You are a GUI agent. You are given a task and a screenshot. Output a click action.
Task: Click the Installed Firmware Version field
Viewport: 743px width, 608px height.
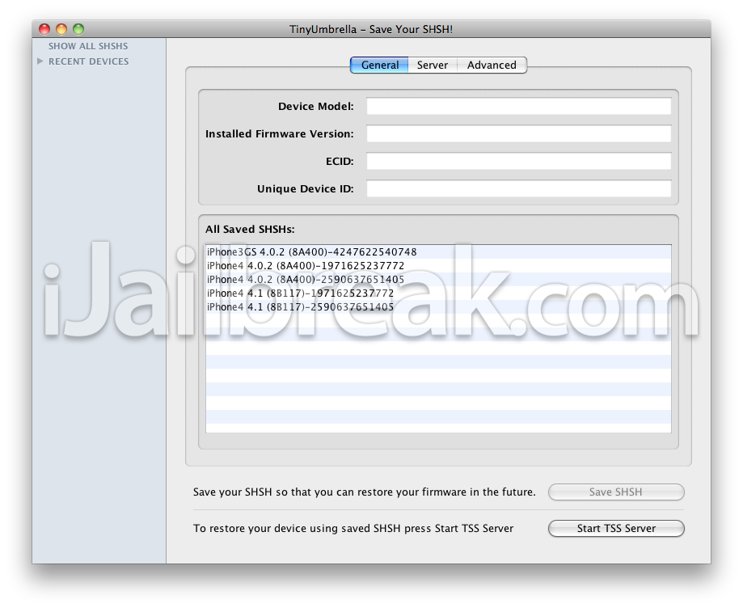[x=519, y=133]
